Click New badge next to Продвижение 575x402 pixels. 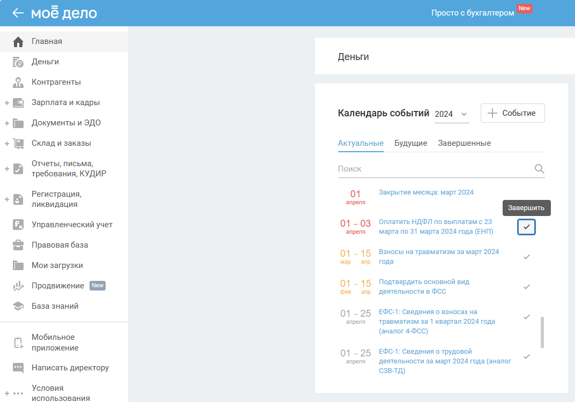[98, 285]
